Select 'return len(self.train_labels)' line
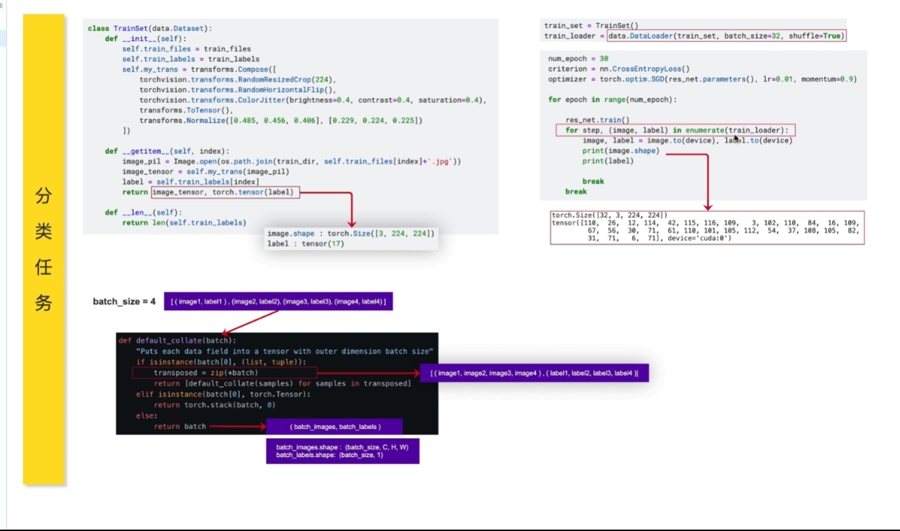 point(185,222)
